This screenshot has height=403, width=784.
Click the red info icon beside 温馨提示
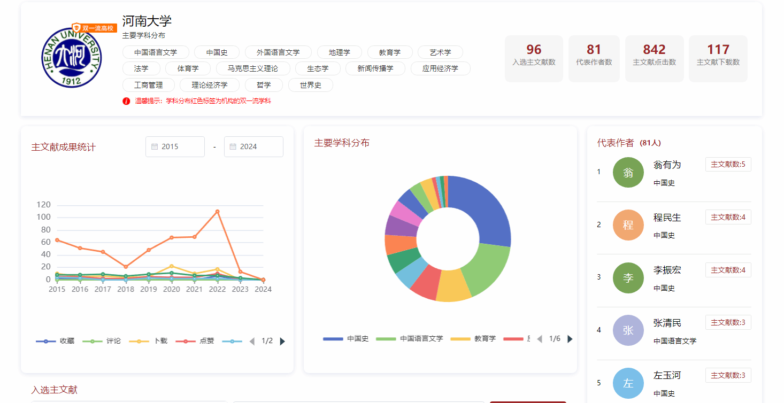click(126, 101)
